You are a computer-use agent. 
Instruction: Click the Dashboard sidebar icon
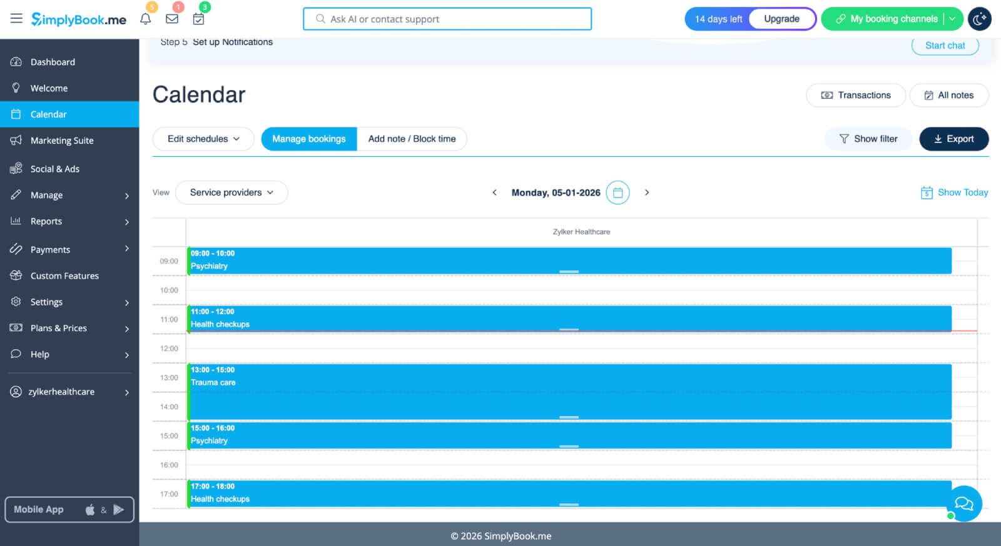pos(16,62)
